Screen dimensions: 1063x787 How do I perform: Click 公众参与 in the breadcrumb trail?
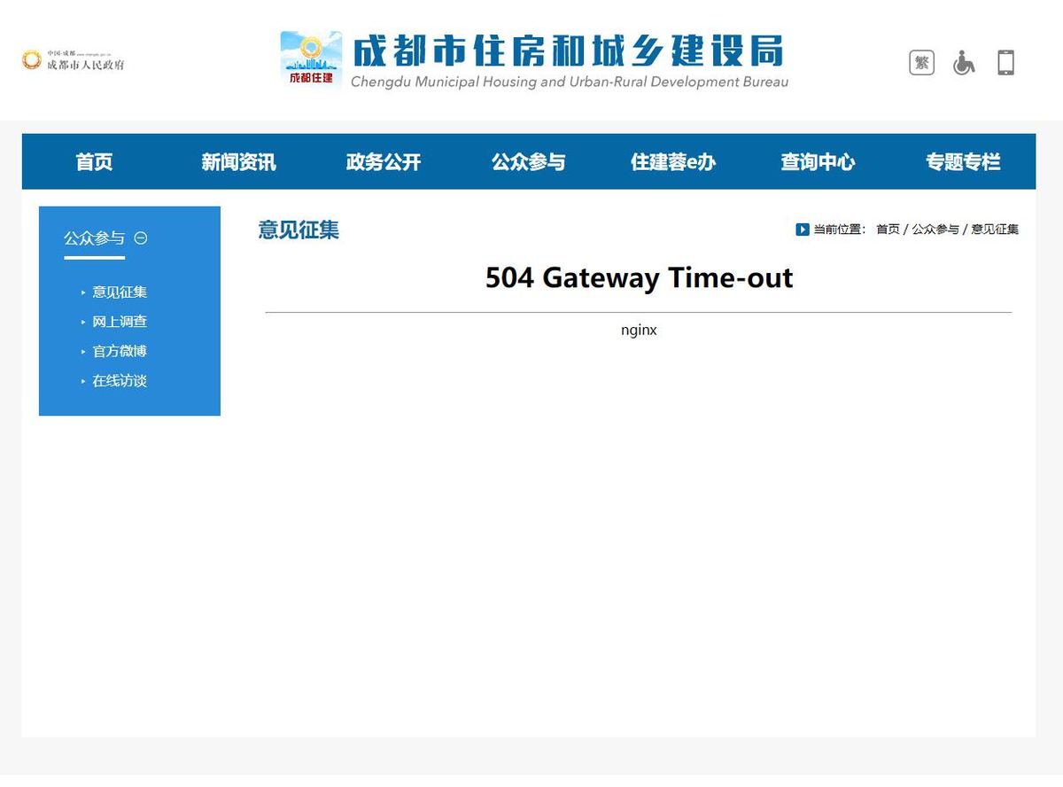(935, 230)
